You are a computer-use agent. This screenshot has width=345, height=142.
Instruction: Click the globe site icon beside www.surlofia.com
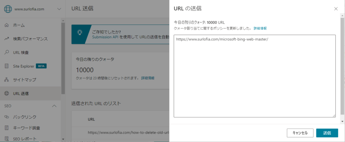(8, 9)
